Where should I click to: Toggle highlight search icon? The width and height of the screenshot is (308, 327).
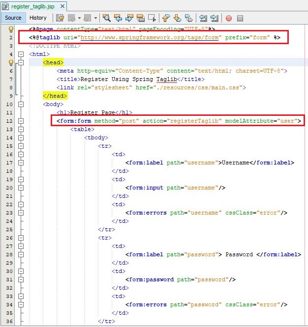pos(141,18)
